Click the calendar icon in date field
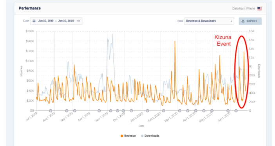This screenshot has width=275, height=146. tap(34, 21)
